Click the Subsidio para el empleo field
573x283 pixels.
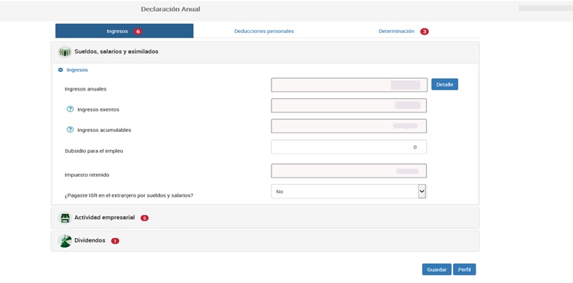coord(349,147)
